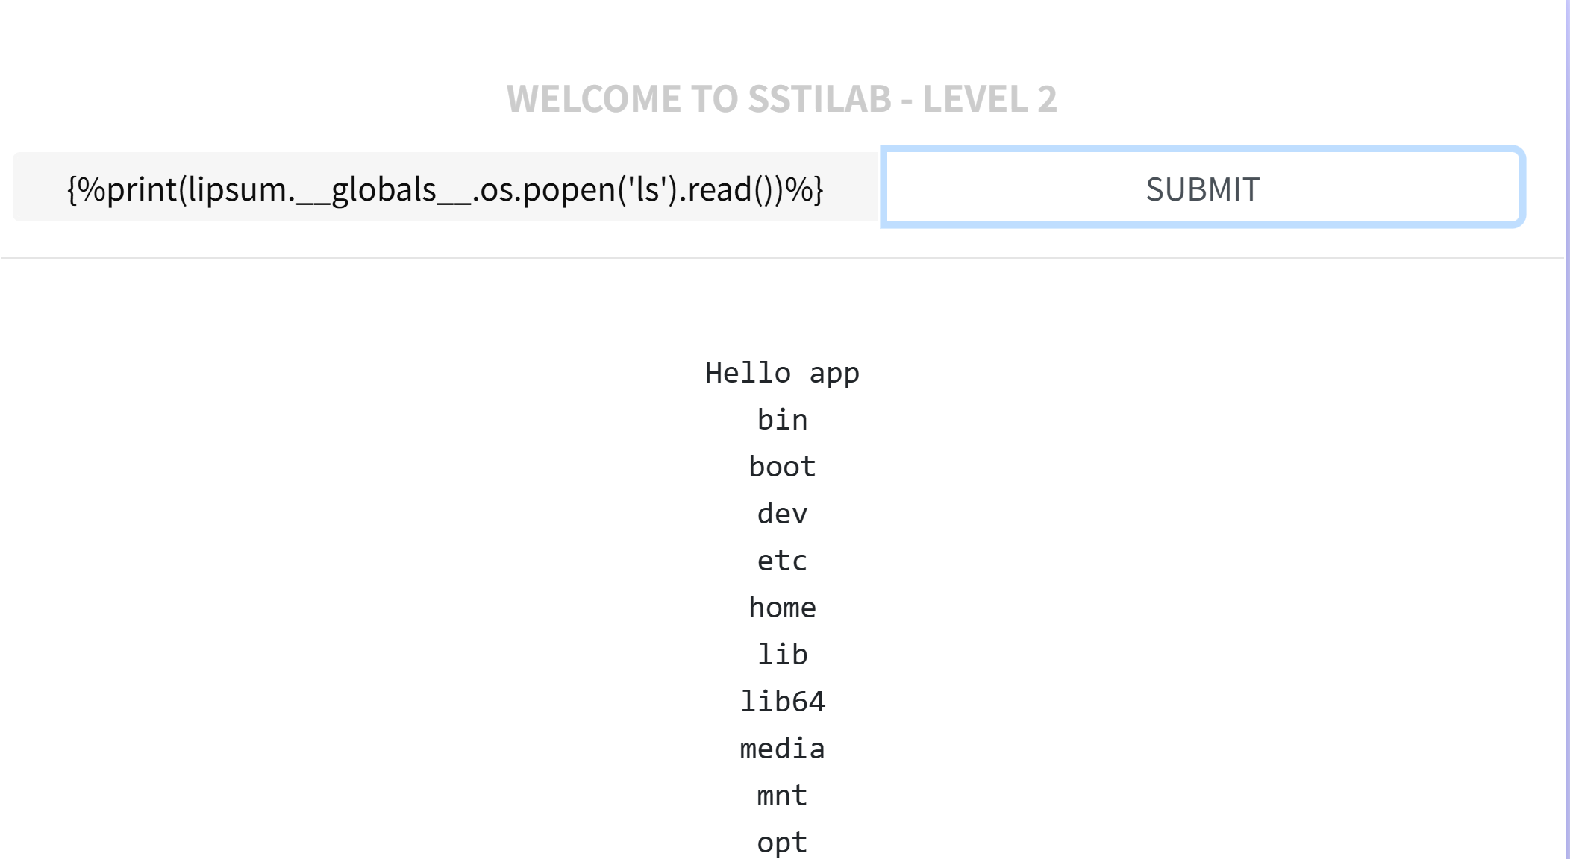Select the media directory listing line
The height and width of the screenshot is (859, 1570).
pos(782,749)
